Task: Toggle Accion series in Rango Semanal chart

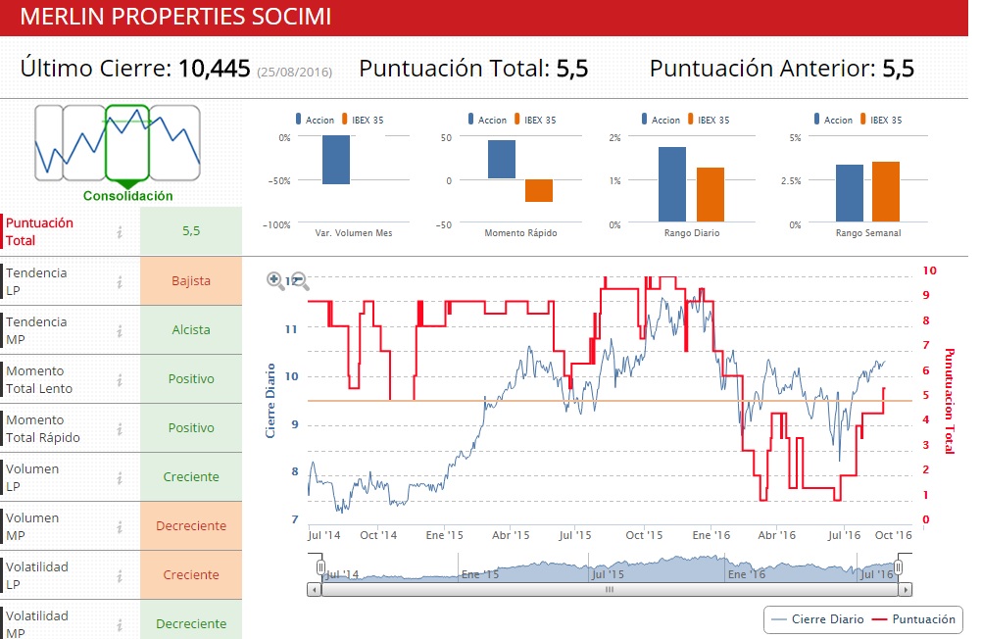Action: coord(833,120)
